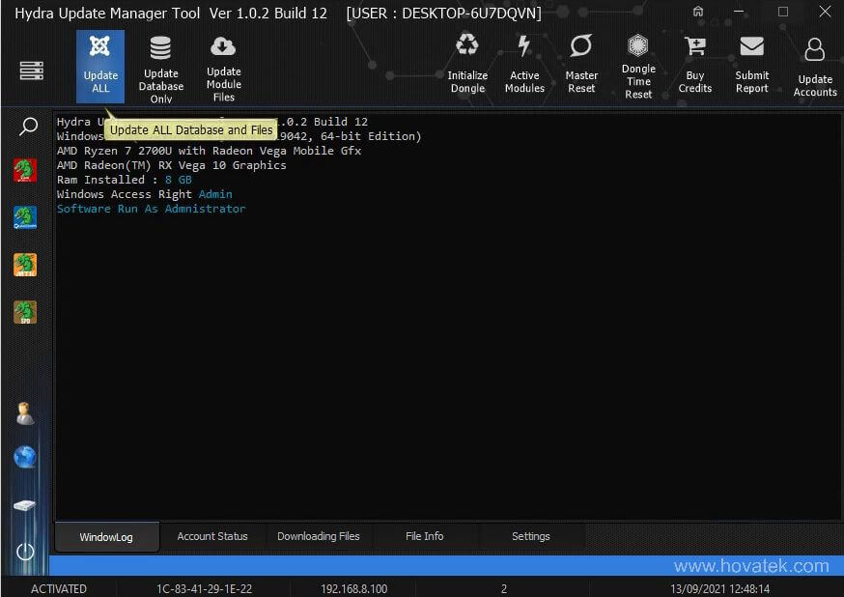This screenshot has height=597, width=844.
Task: Trigger the Master Reset icon
Action: (581, 58)
